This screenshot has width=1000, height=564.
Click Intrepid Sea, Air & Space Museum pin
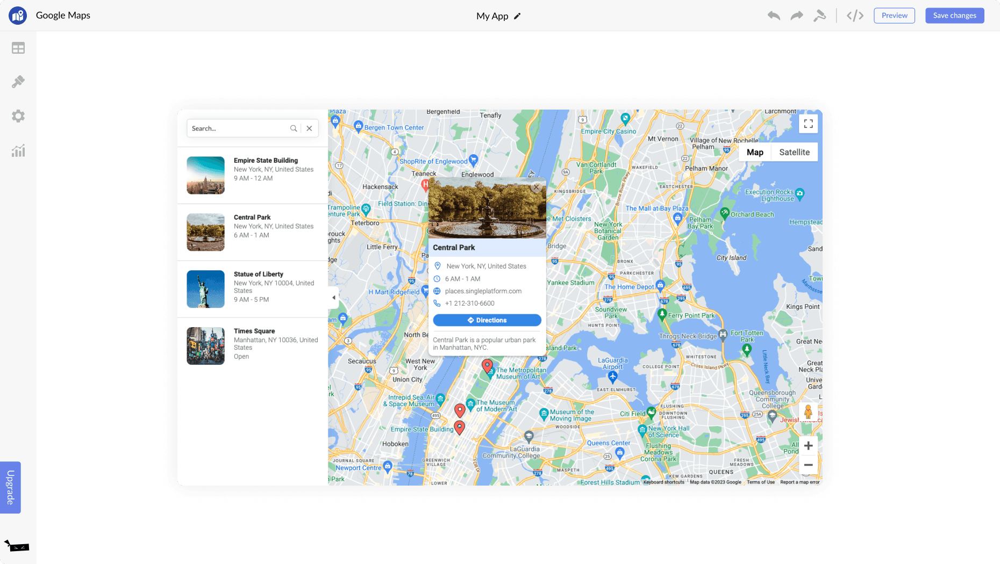[x=440, y=399]
